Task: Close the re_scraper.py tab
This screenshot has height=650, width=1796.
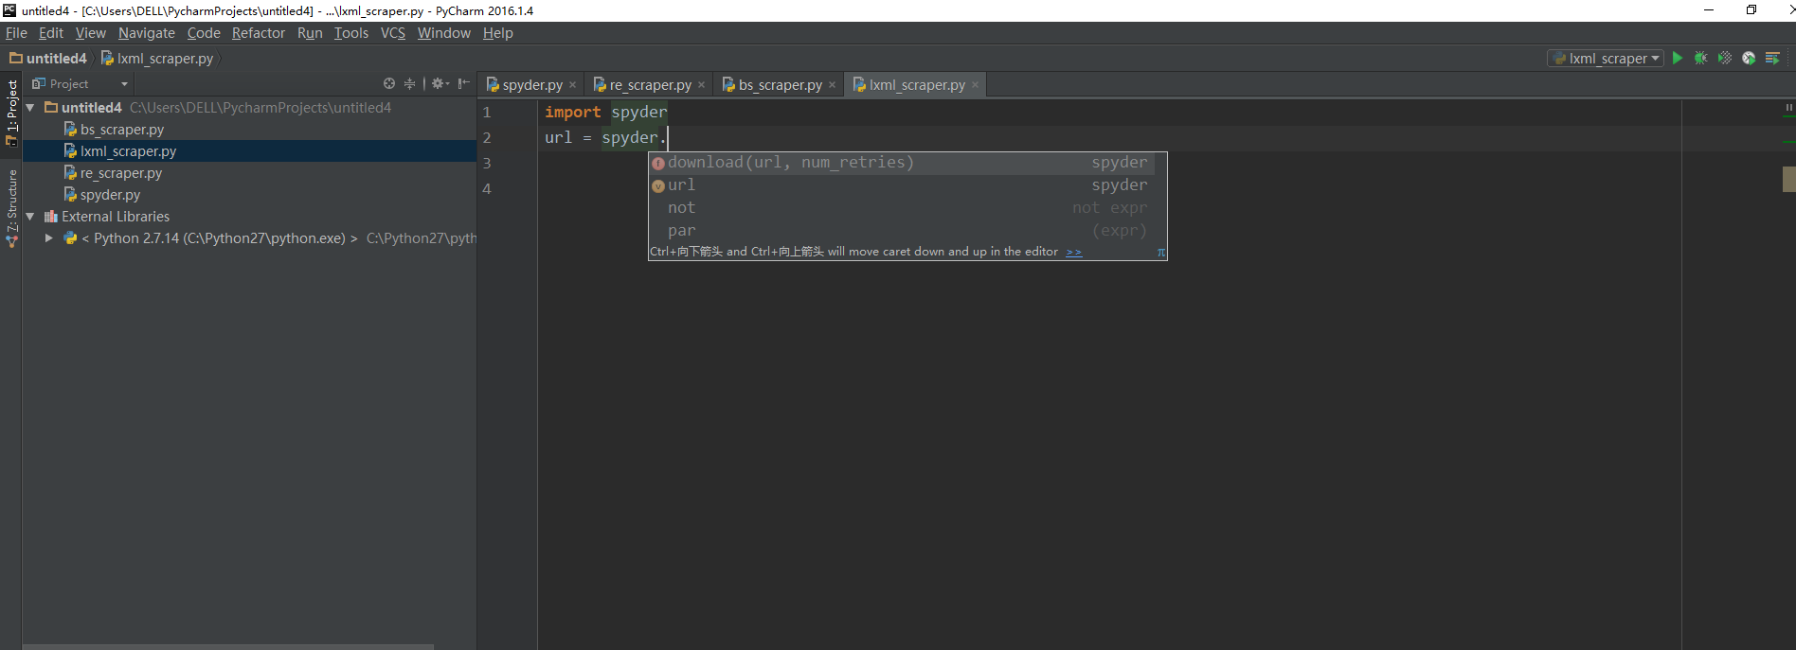Action: [701, 85]
